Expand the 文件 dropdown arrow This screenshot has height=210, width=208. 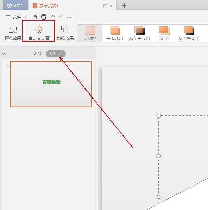click(26, 17)
